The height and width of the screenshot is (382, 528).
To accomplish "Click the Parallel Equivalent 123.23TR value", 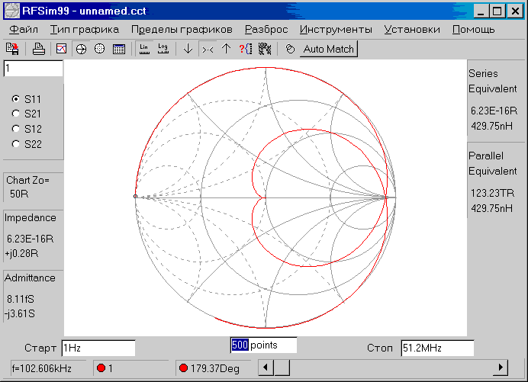I will (x=492, y=193).
